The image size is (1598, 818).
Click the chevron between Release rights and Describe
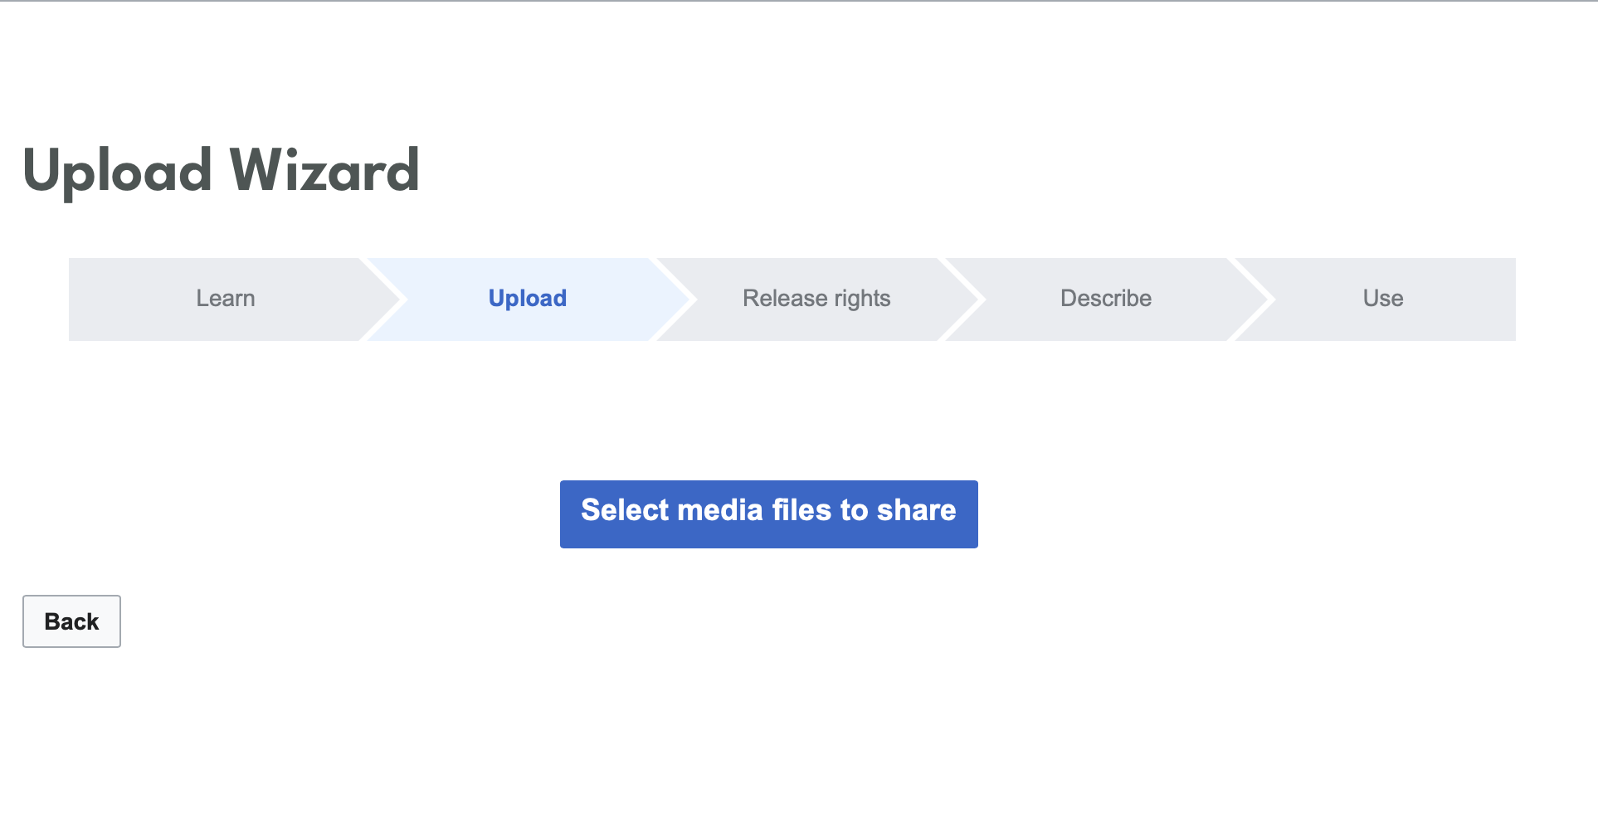click(x=963, y=299)
